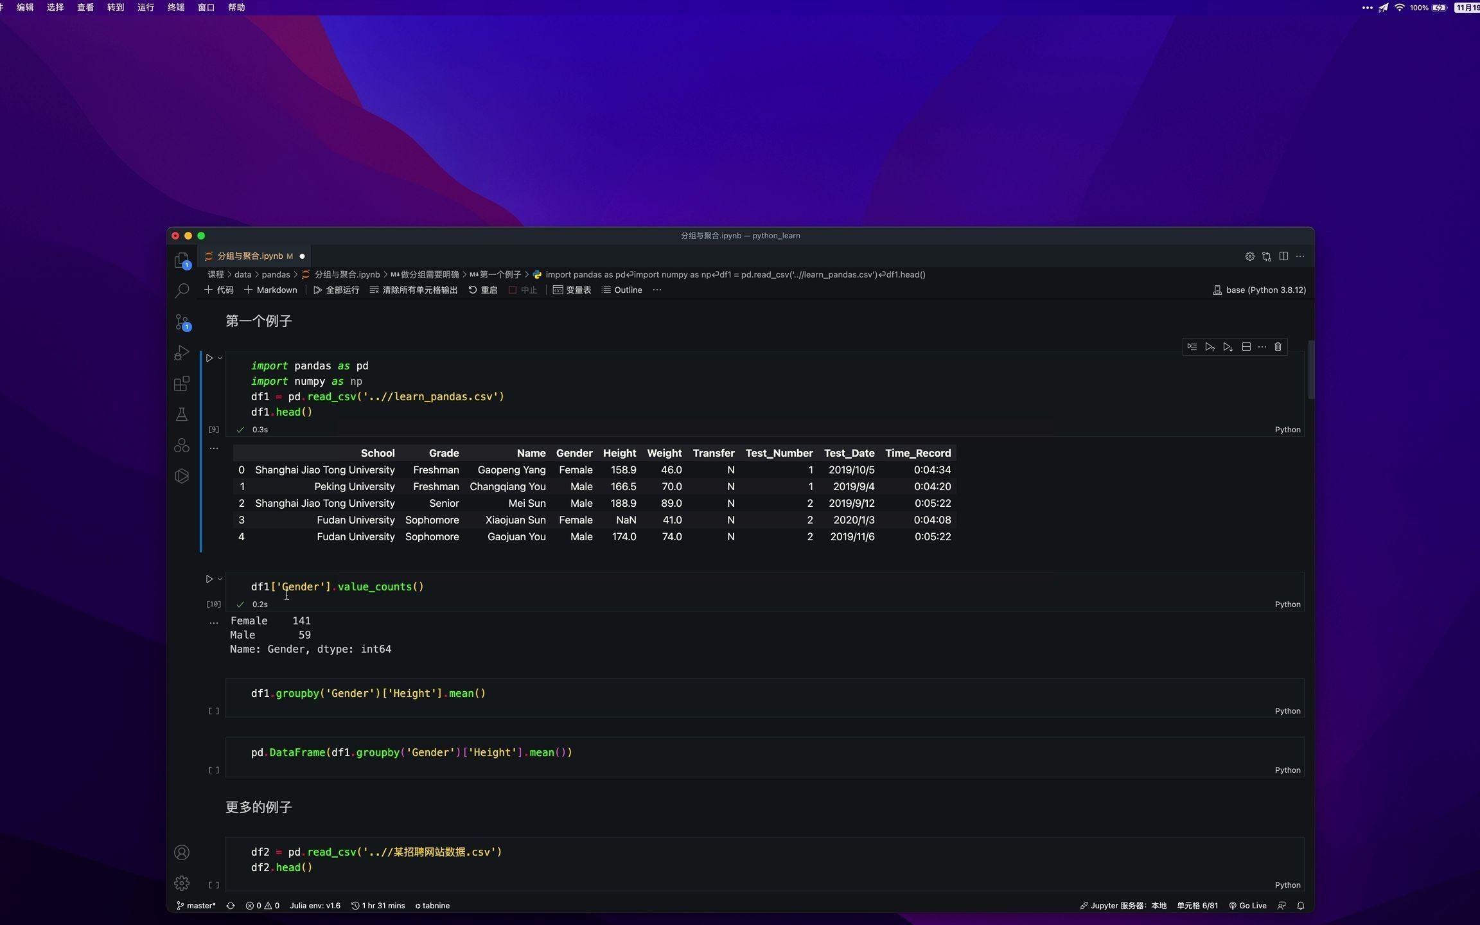This screenshot has width=1480, height=925.
Task: Open cell toolbar more actions ellipsis
Action: point(1262,347)
